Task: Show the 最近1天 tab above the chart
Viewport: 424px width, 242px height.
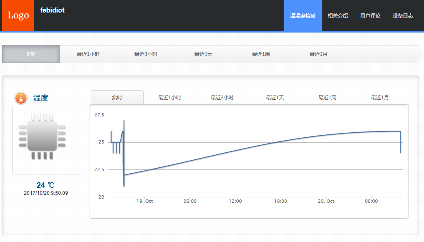Action: click(275, 98)
